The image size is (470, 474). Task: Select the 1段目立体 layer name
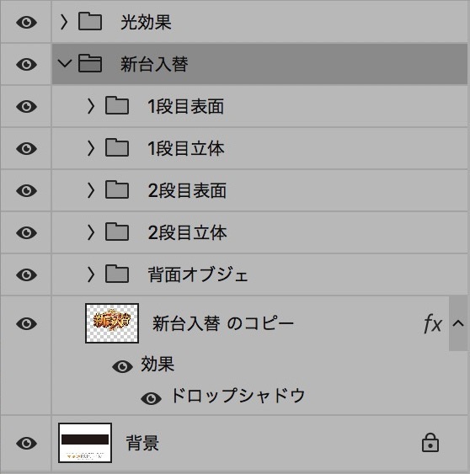click(x=186, y=148)
